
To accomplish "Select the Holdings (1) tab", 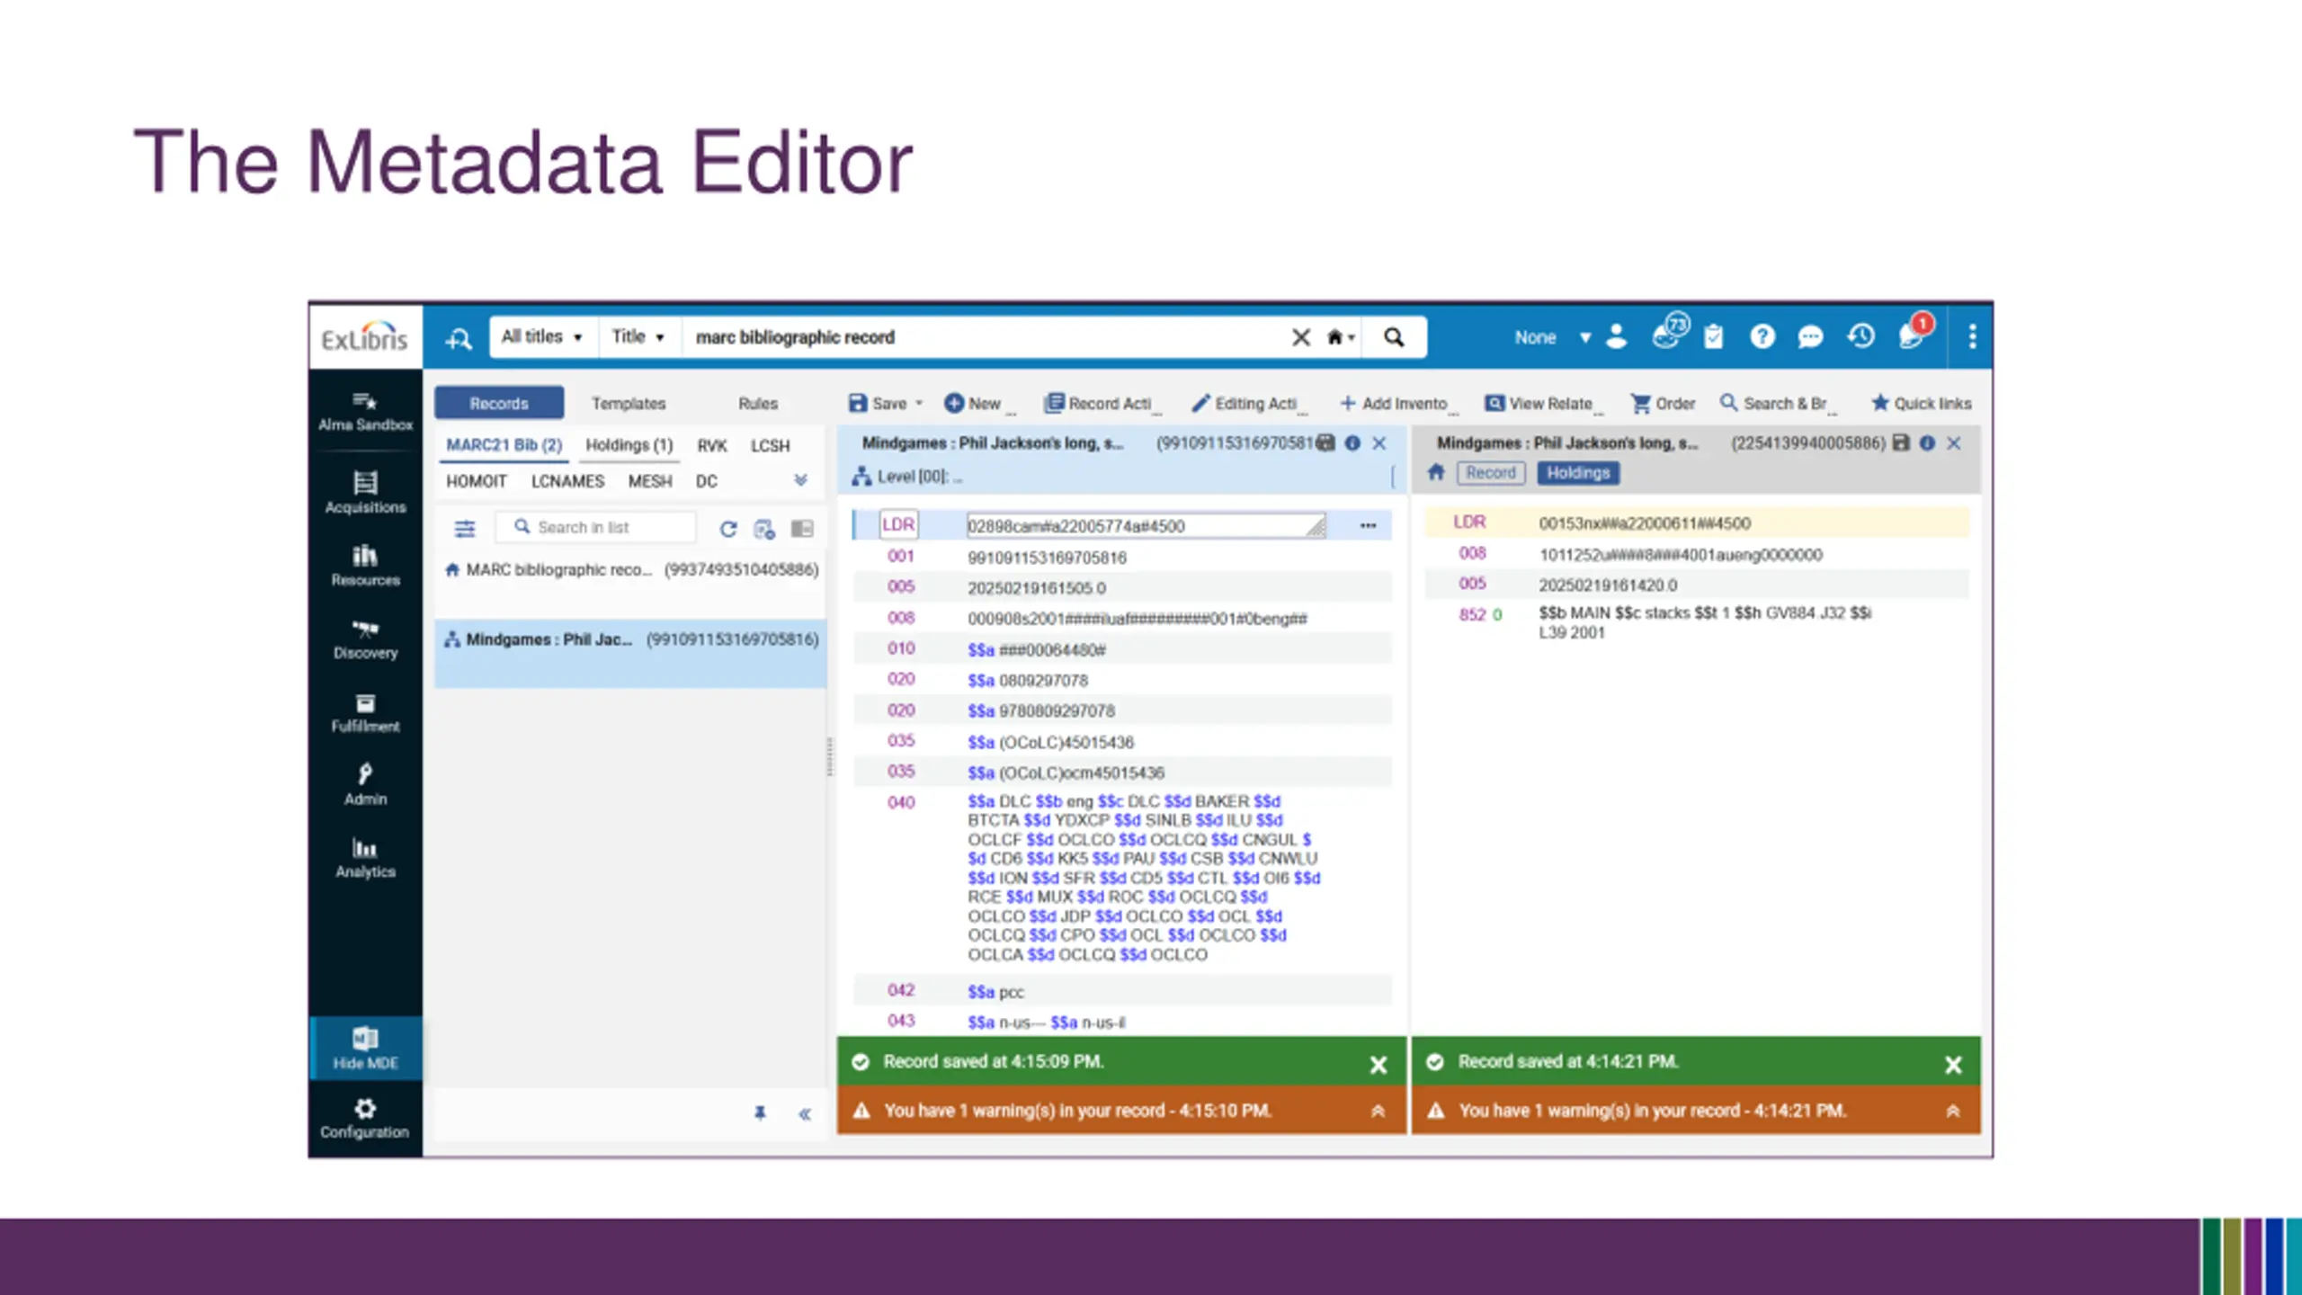I will click(x=629, y=445).
